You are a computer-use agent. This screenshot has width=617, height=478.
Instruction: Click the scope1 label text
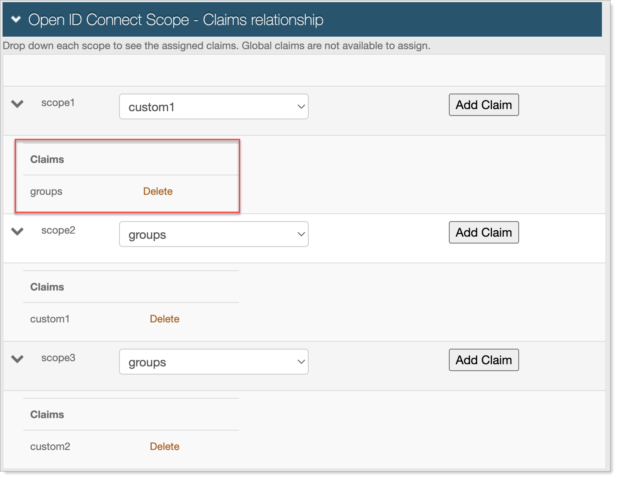pos(58,103)
